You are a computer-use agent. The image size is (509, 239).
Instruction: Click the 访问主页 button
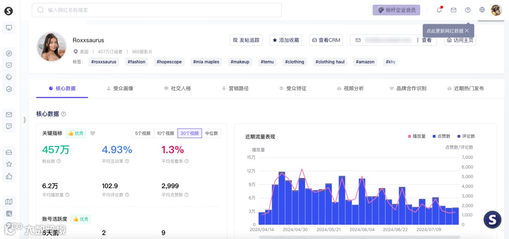point(460,40)
